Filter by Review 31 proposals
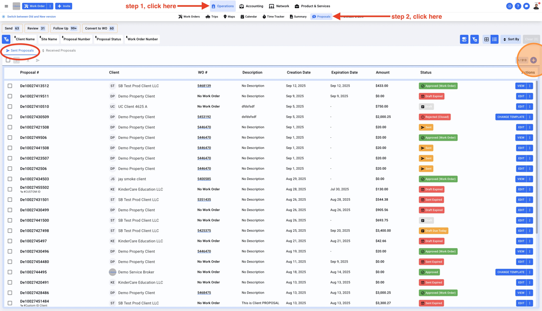The image size is (542, 311). (x=36, y=29)
